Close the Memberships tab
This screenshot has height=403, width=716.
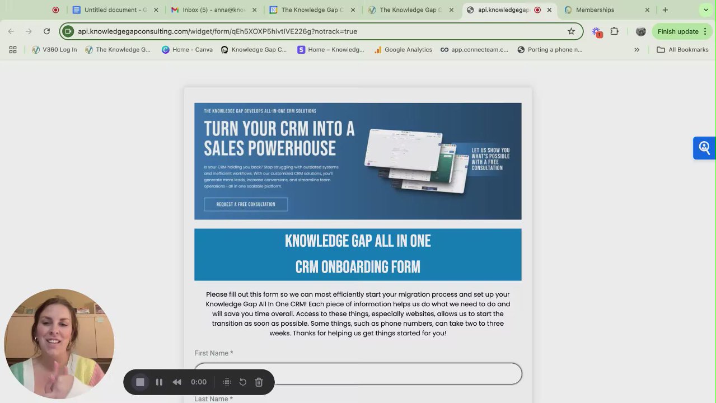point(647,10)
